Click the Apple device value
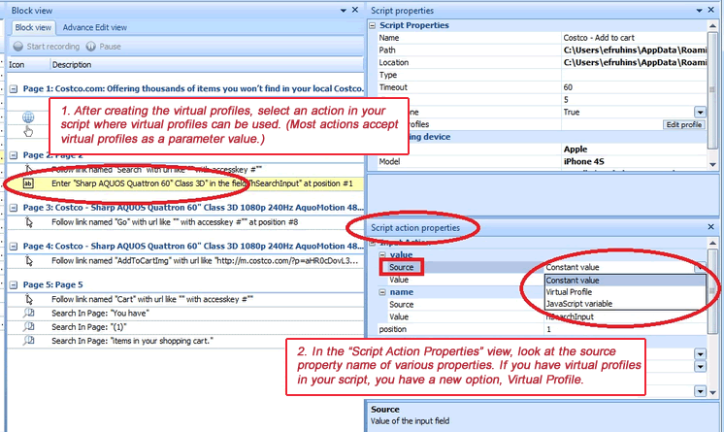The width and height of the screenshot is (724, 432). (x=576, y=150)
